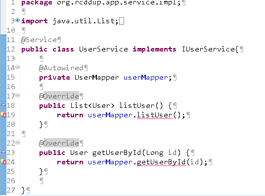The width and height of the screenshot is (265, 196).
Task: Click the IUserService interface name
Action: [x=208, y=49]
